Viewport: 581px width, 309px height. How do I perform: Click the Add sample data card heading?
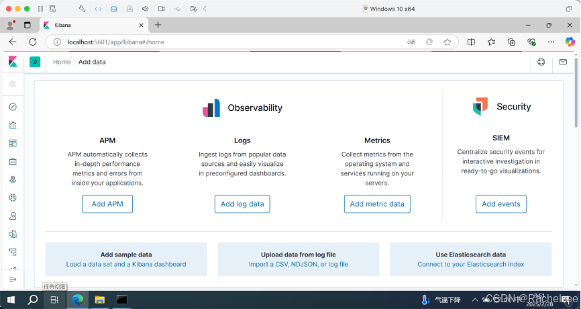coord(126,255)
